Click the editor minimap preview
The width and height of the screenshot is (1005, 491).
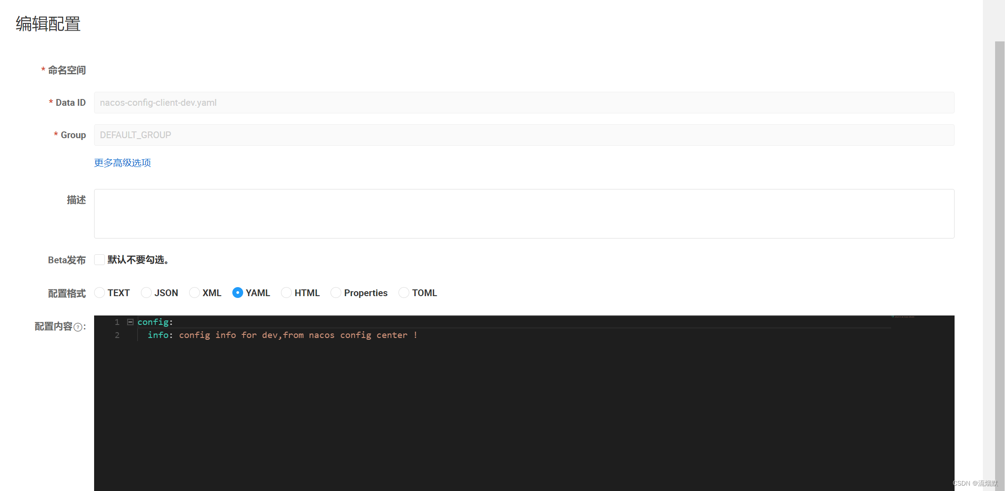pos(903,317)
